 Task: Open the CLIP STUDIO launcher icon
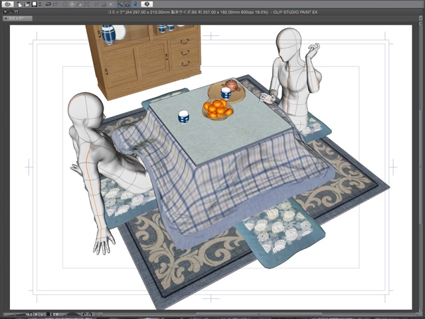pos(7,4)
